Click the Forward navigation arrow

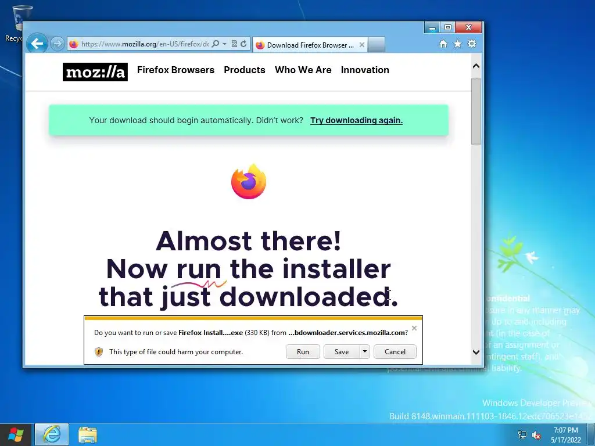[57, 44]
